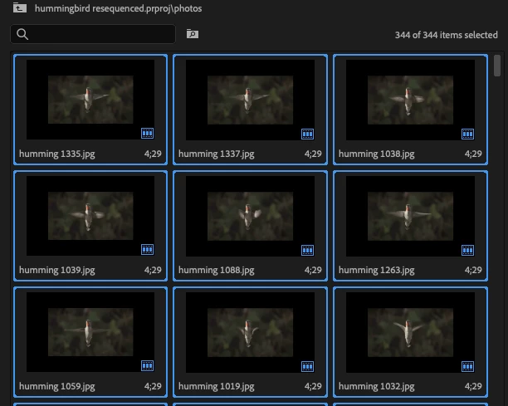Select the humming 1019.jpg thumbnail

(250, 332)
